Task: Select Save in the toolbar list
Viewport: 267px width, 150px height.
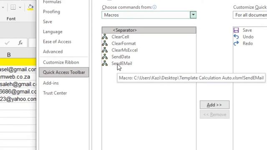Action: coord(247,30)
